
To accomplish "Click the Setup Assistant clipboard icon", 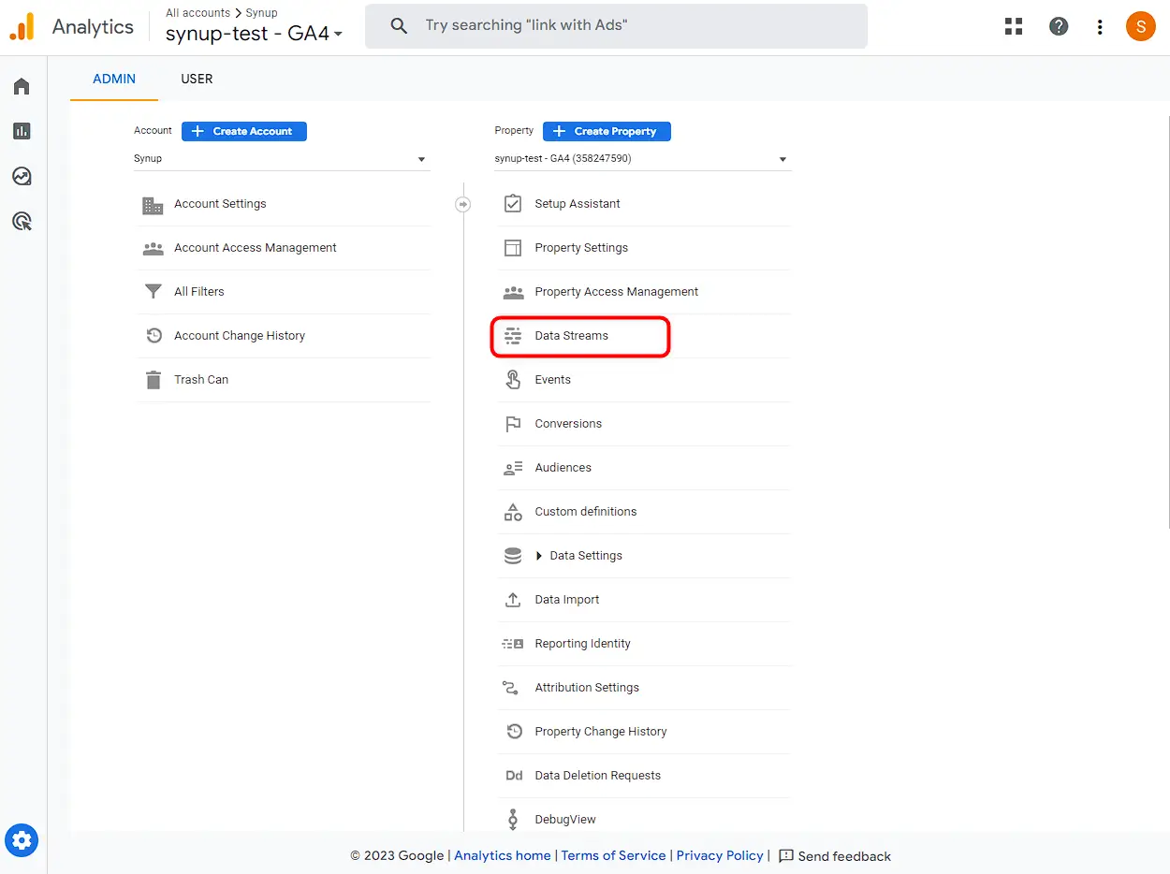I will coord(513,204).
